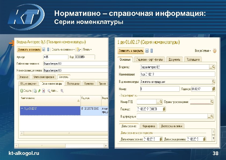Click magnifier icon in Вид продукции field
Screen dimensions: 226x160
[212, 116]
